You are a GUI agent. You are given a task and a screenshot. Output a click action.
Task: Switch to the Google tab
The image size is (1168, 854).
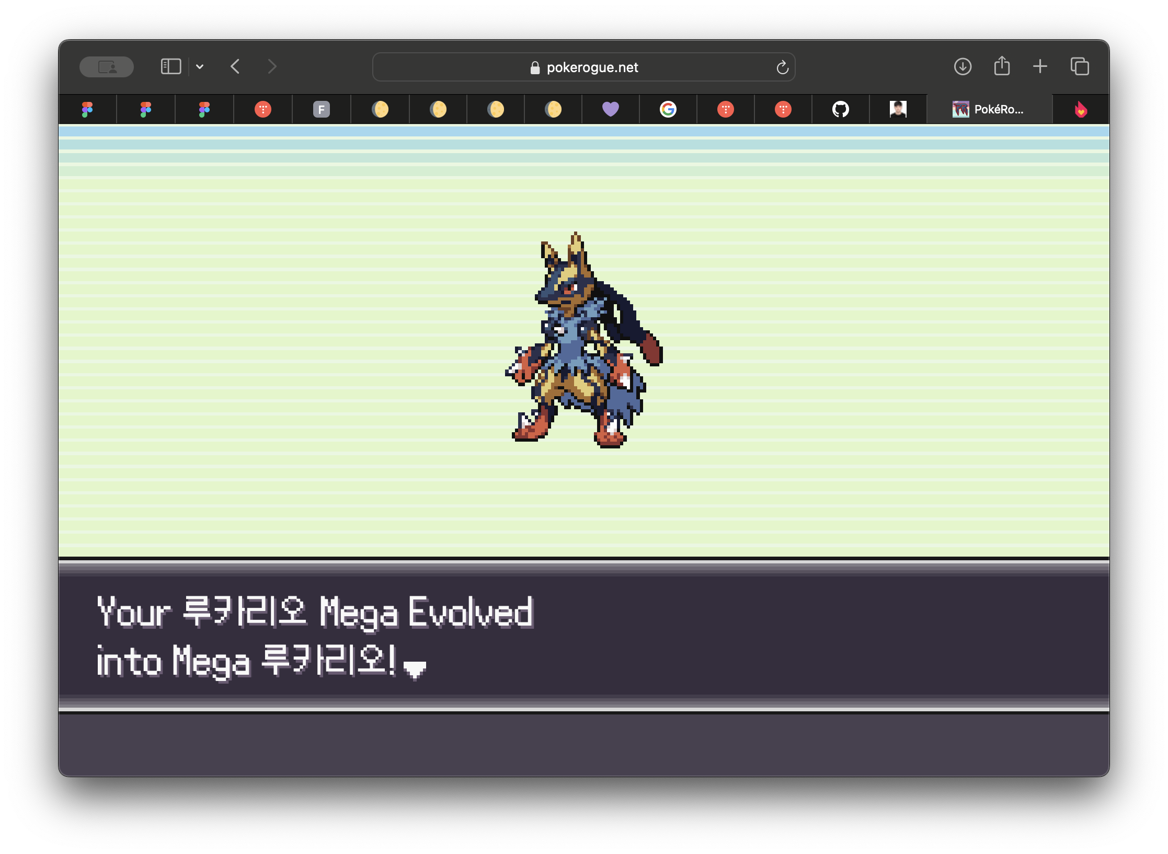pos(668,109)
